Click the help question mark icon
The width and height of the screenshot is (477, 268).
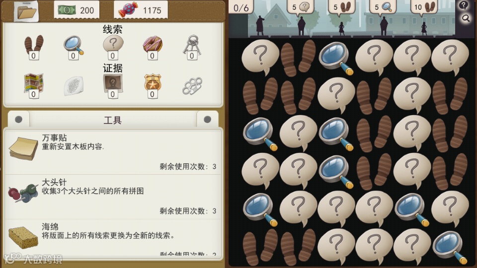(x=463, y=5)
